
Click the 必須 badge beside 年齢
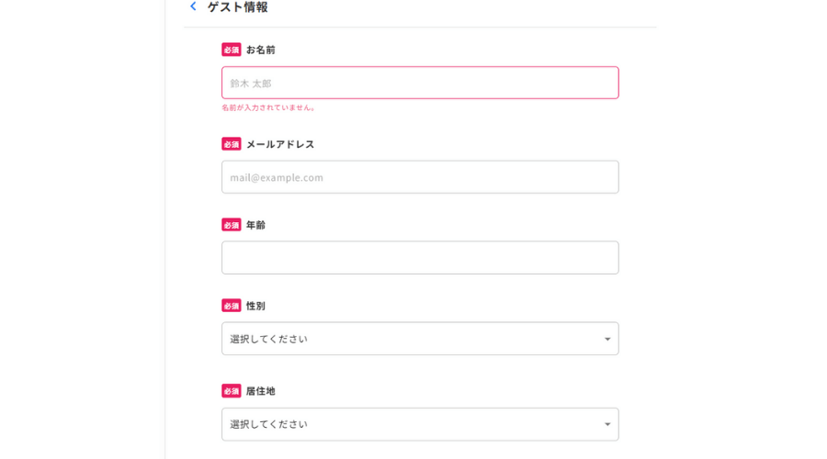coord(232,225)
